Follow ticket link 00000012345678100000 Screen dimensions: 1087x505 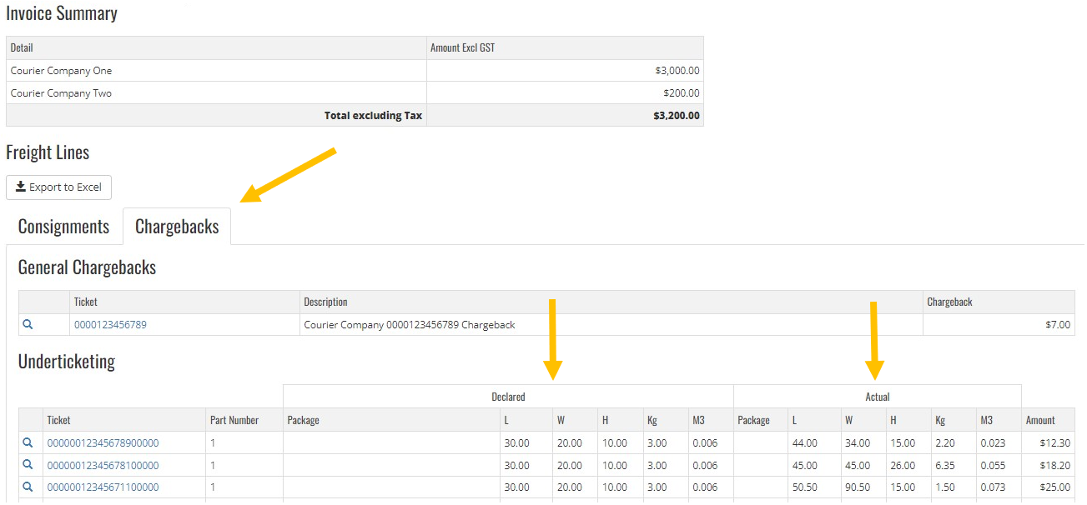pos(103,466)
